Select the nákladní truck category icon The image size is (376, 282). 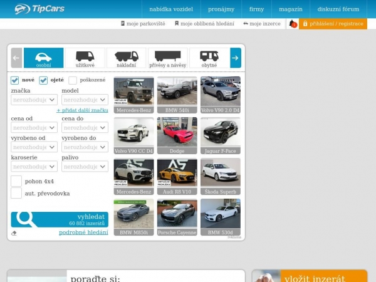tap(127, 58)
